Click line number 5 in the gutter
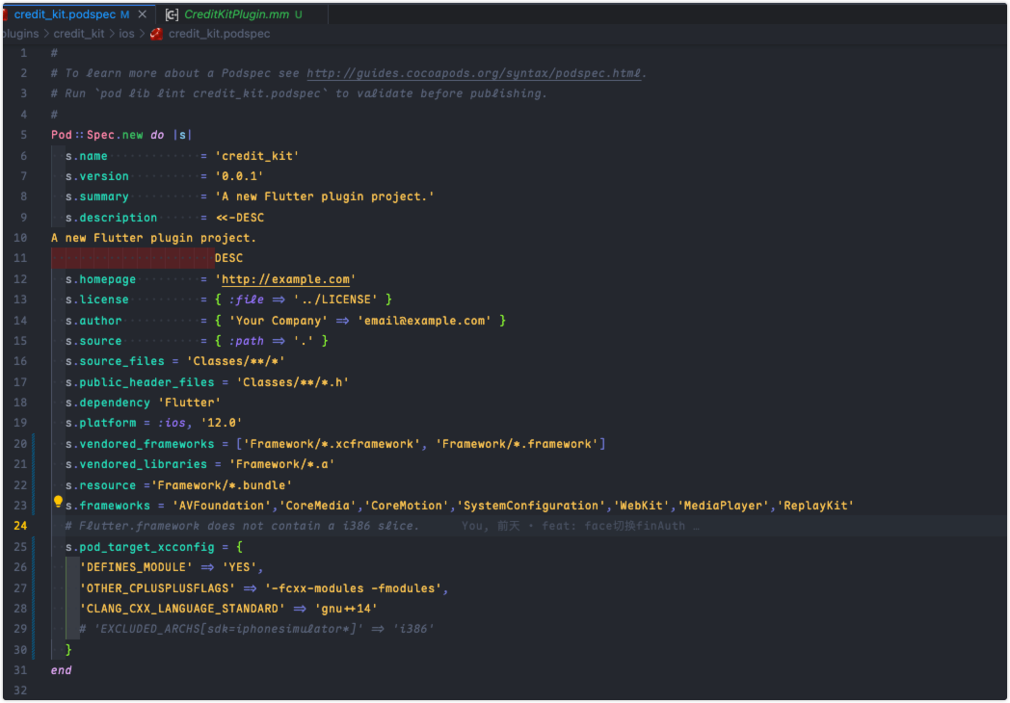Screen dimensions: 1010x703 tap(24, 135)
